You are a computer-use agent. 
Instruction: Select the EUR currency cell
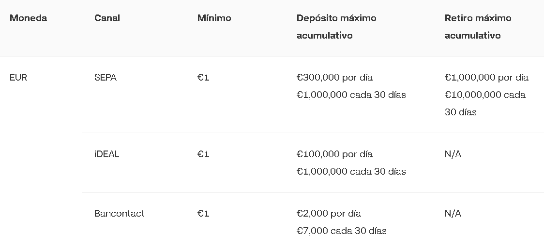18,78
